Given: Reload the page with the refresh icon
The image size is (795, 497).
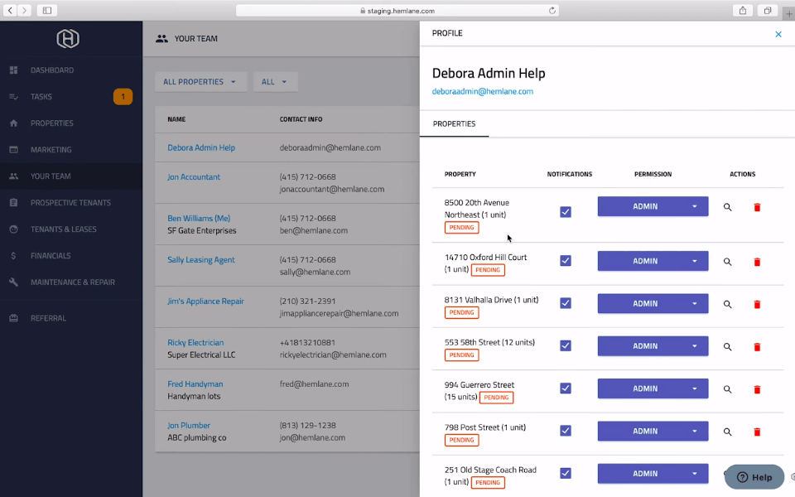Looking at the screenshot, I should tap(552, 10).
